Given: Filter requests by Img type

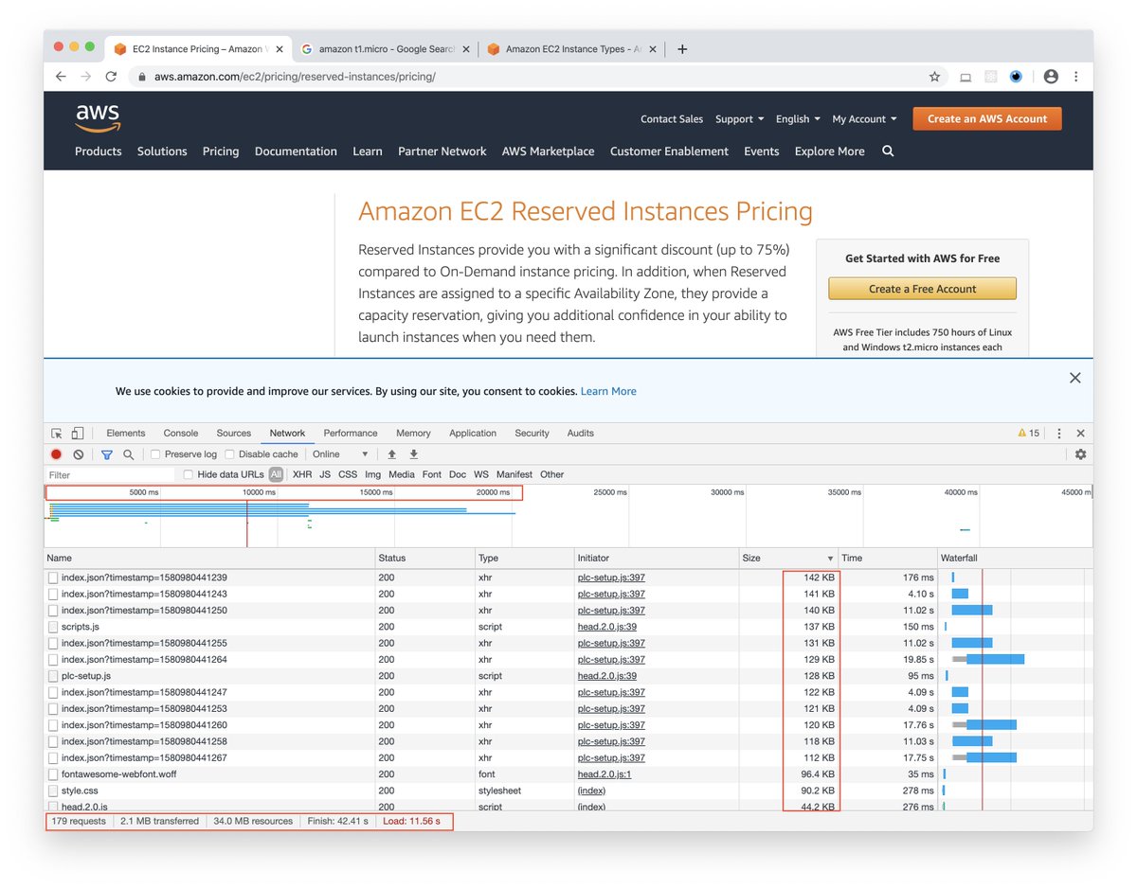Looking at the screenshot, I should [x=373, y=474].
